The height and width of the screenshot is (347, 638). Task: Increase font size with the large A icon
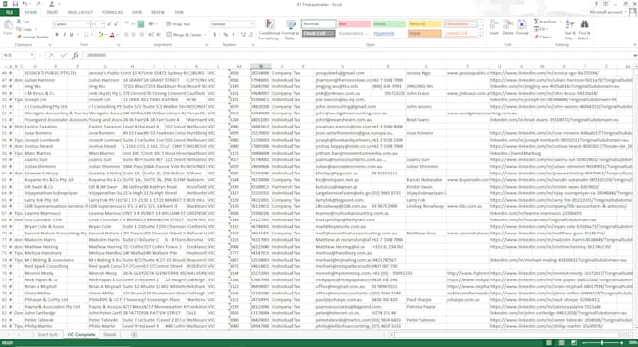pyautogui.click(x=109, y=24)
